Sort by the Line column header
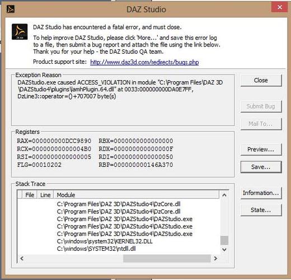This screenshot has height=280, width=291. tap(45, 195)
